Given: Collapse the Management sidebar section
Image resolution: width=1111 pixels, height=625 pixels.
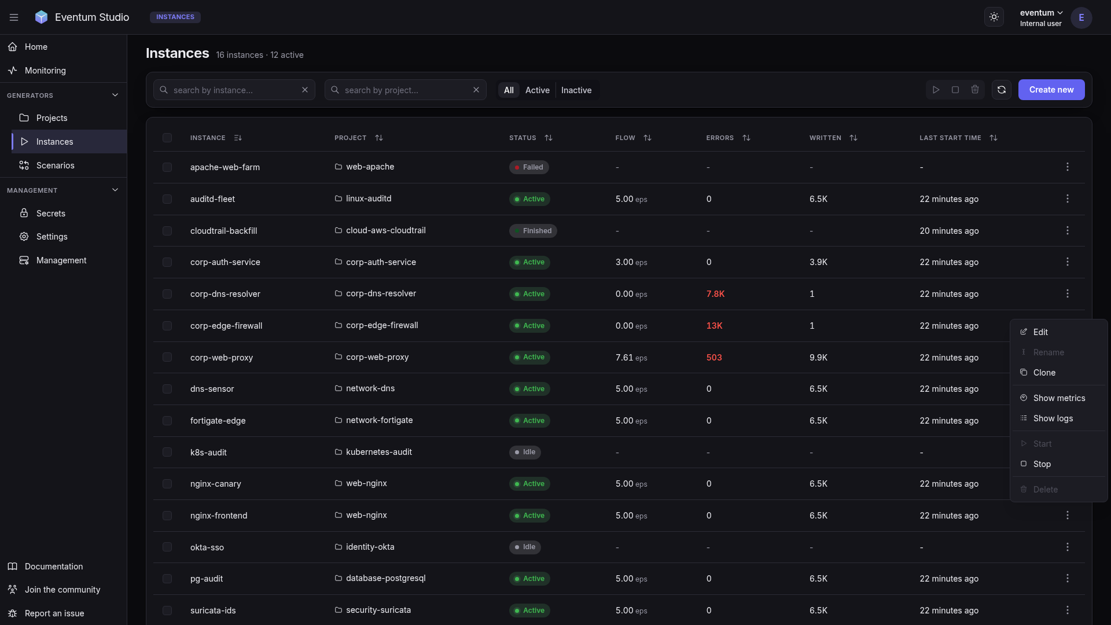Looking at the screenshot, I should (x=115, y=190).
